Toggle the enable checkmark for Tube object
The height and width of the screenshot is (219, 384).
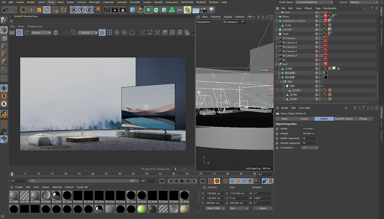322,34
